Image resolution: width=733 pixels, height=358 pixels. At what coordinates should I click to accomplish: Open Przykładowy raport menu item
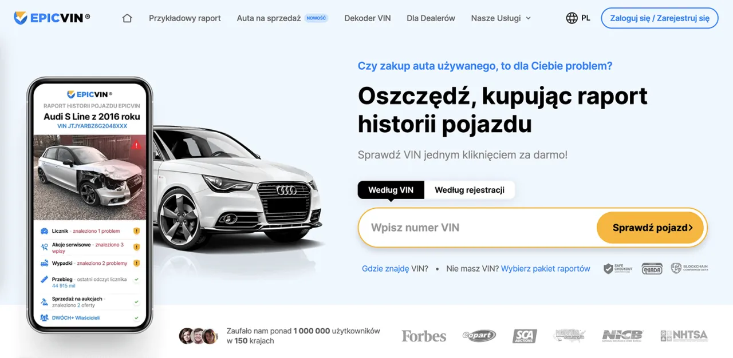click(x=185, y=18)
